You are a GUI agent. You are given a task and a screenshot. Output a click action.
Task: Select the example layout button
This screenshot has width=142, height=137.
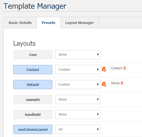click(33, 99)
